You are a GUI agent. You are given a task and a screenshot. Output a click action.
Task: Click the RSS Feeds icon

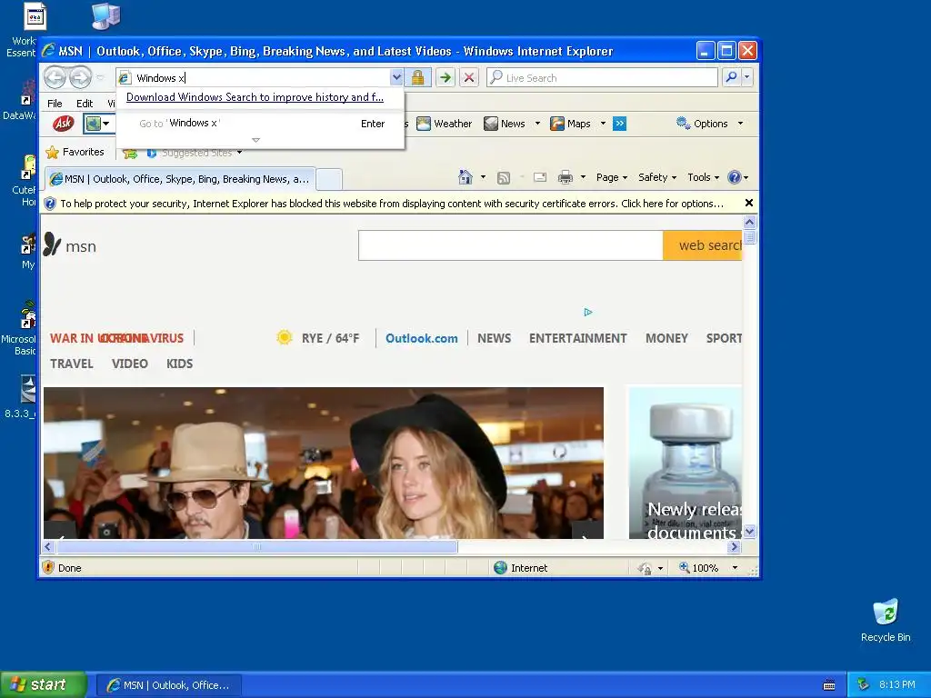[504, 177]
